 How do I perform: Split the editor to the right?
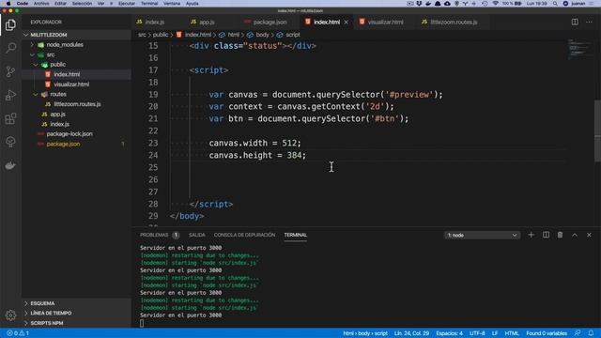click(575, 22)
